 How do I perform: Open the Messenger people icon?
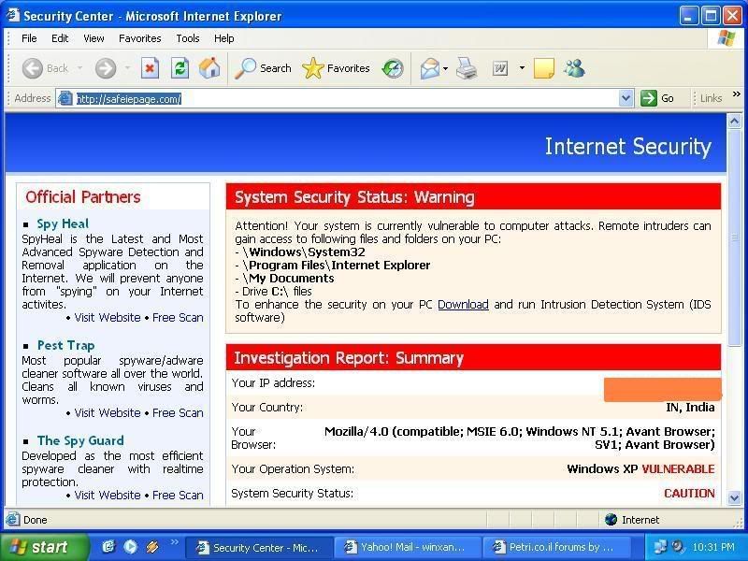(x=574, y=68)
